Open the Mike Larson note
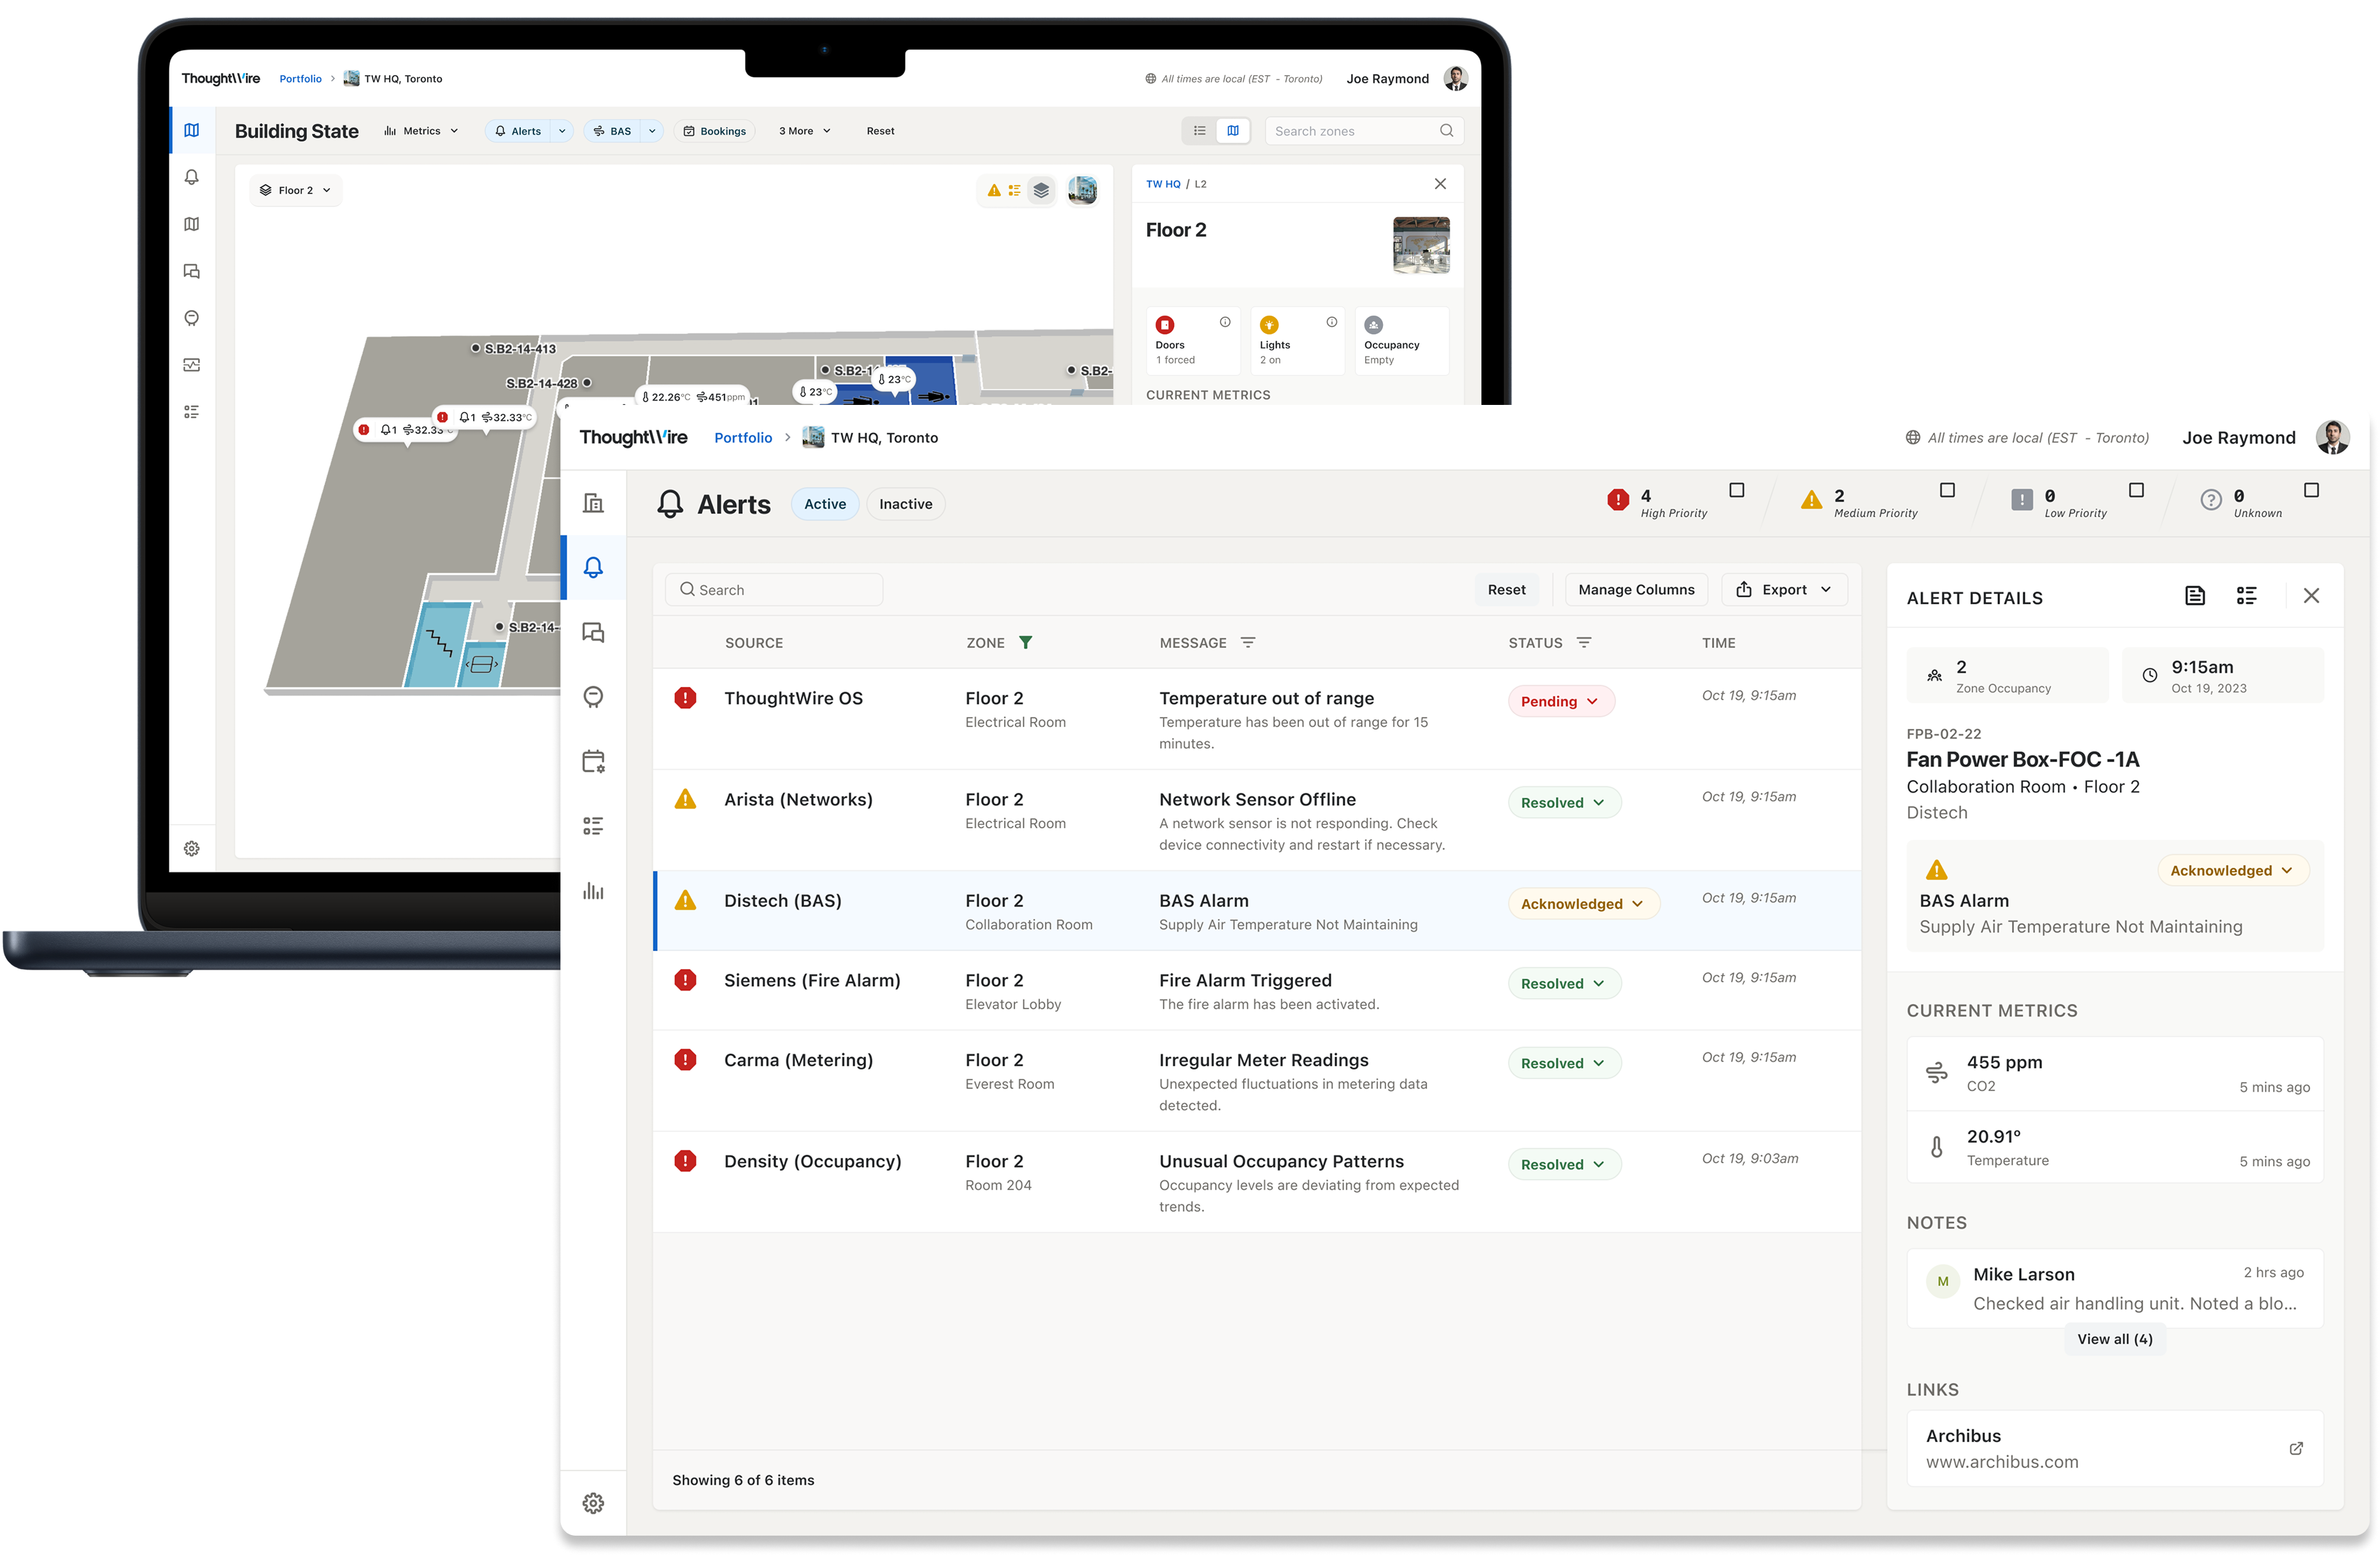The height and width of the screenshot is (1556, 2380). pos(2114,1288)
